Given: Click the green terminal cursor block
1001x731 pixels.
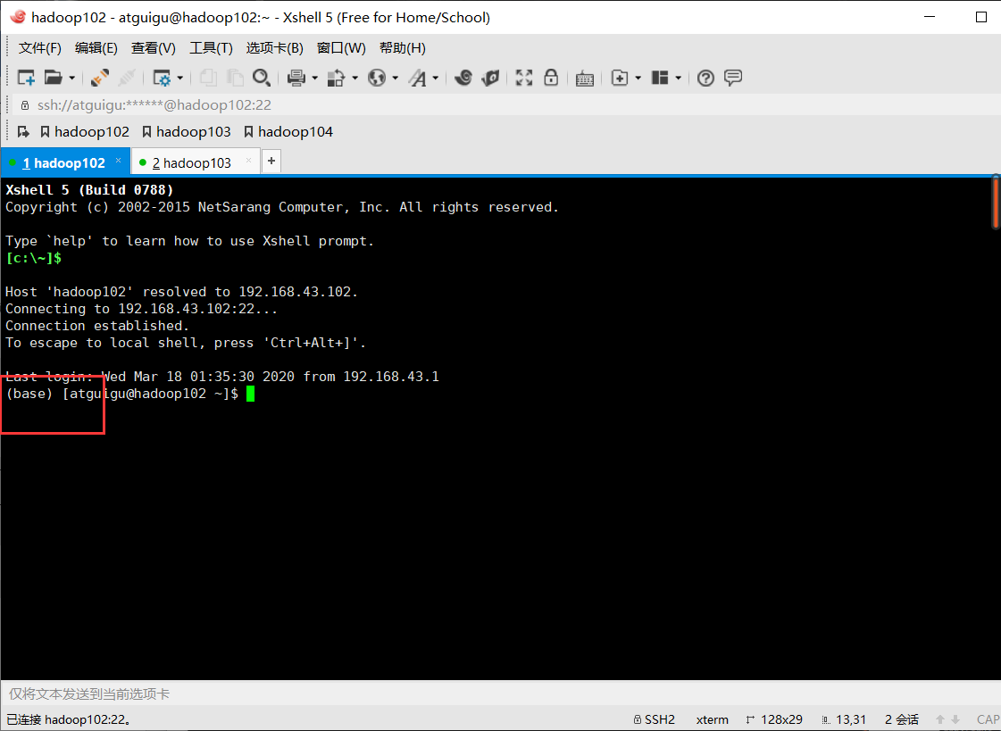Looking at the screenshot, I should tap(250, 394).
